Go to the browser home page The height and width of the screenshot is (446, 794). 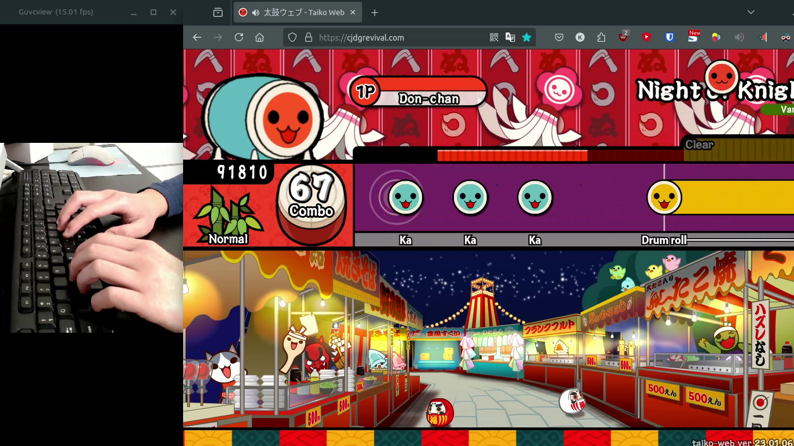tap(259, 37)
